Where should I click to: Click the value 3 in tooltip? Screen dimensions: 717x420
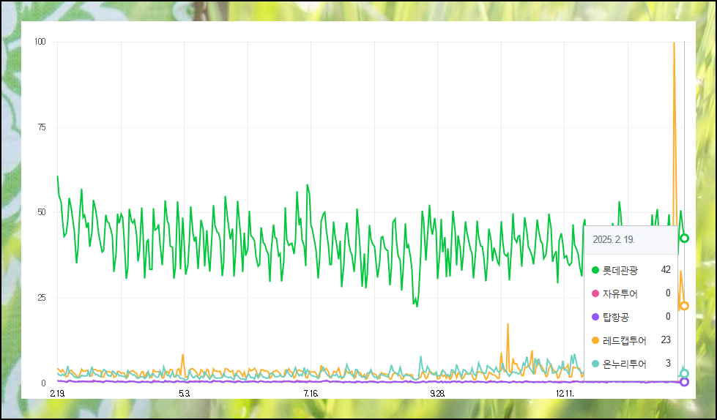pos(668,363)
